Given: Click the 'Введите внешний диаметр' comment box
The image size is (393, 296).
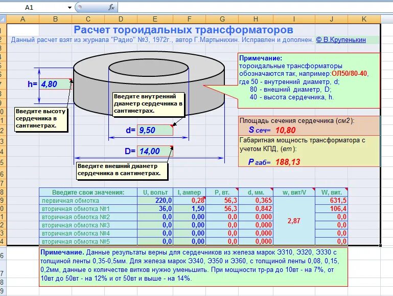Looking at the screenshot, I should point(122,171).
